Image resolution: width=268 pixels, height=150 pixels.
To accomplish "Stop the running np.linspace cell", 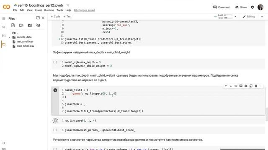I will (x=55, y=120).
